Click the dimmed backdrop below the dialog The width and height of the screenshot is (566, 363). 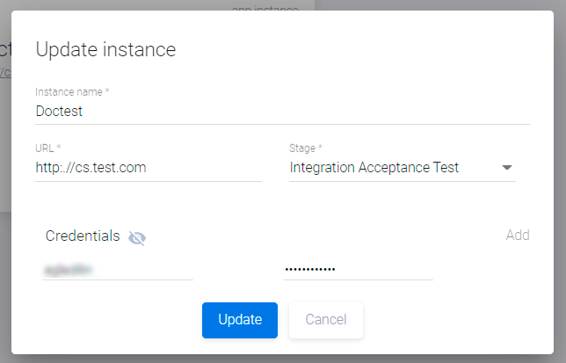click(x=281, y=359)
